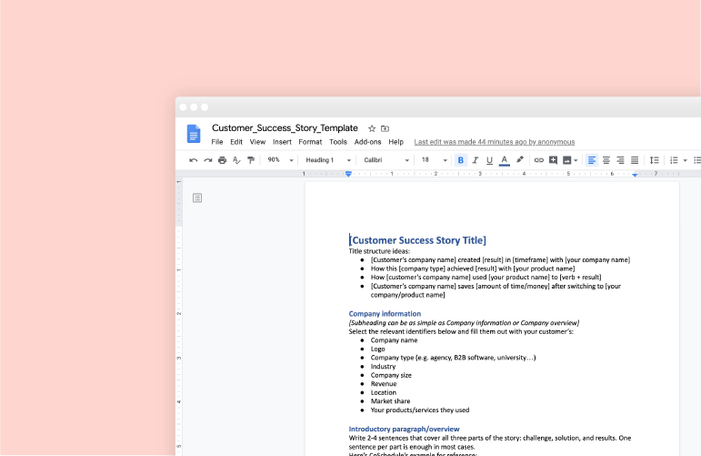Click the Redo arrow icon
The width and height of the screenshot is (701, 456).
[x=208, y=160]
